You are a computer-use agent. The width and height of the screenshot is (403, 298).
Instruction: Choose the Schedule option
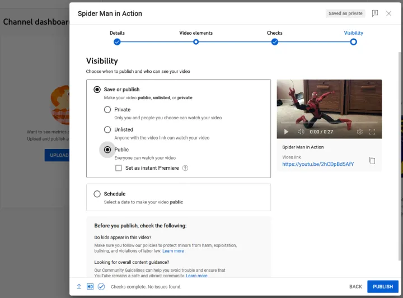[97, 194]
